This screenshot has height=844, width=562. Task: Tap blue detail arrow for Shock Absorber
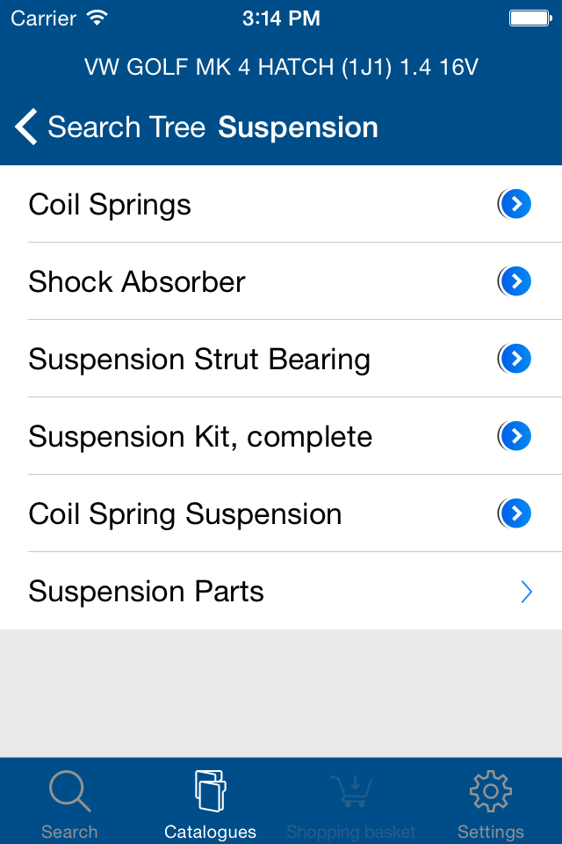click(516, 282)
